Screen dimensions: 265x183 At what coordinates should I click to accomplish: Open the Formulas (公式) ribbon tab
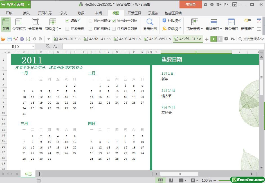click(64, 13)
